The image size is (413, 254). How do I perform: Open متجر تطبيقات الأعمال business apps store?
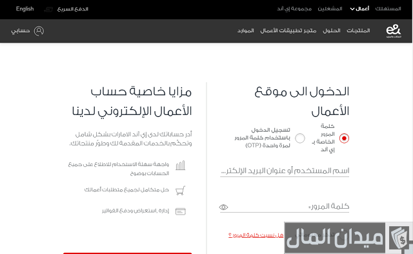(288, 30)
